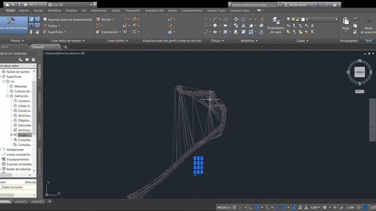Open the Superficies dropdown in ribbon
Screen dimensions: 376x211
click(55, 32)
